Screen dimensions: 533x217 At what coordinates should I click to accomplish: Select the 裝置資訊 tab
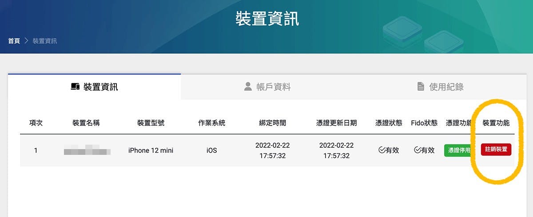tap(95, 87)
